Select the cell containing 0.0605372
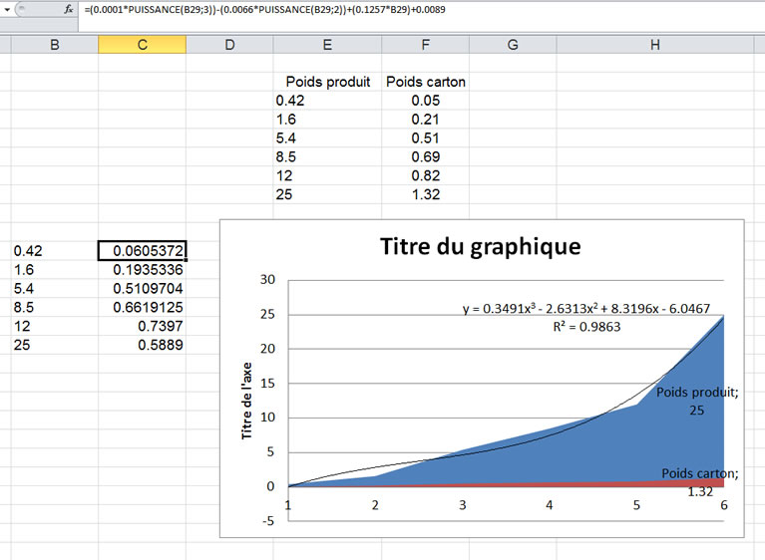Image resolution: width=765 pixels, height=560 pixels. click(x=142, y=251)
